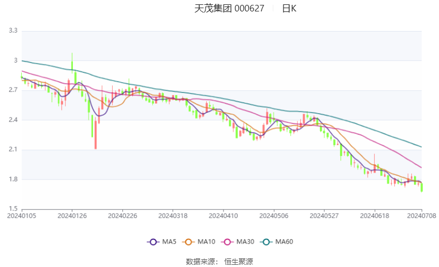Click the 20240126 date axis label
The width and height of the screenshot is (439, 267).
pyautogui.click(x=72, y=216)
